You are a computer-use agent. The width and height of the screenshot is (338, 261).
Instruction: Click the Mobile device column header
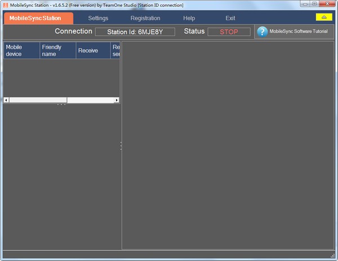[21, 50]
